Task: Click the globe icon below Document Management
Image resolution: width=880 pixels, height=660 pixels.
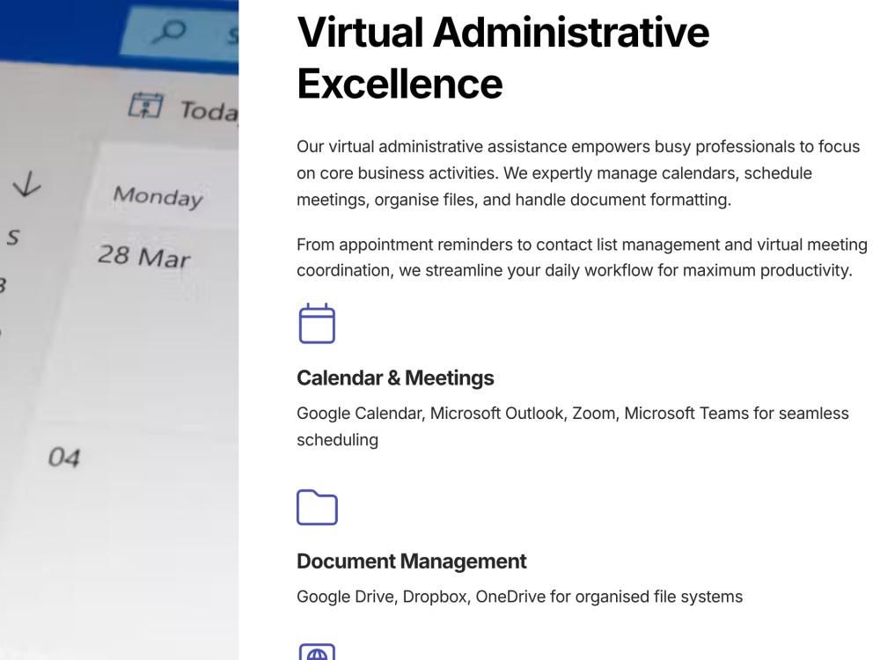Action: click(x=317, y=651)
